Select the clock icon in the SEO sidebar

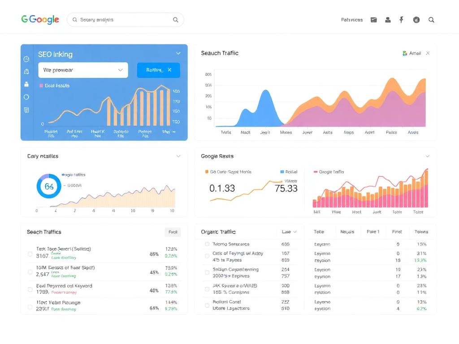tap(26, 59)
